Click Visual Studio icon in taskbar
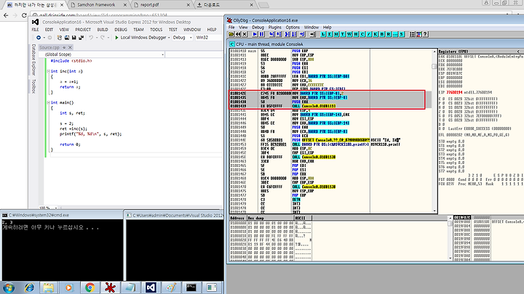Image resolution: width=524 pixels, height=294 pixels. click(x=151, y=287)
